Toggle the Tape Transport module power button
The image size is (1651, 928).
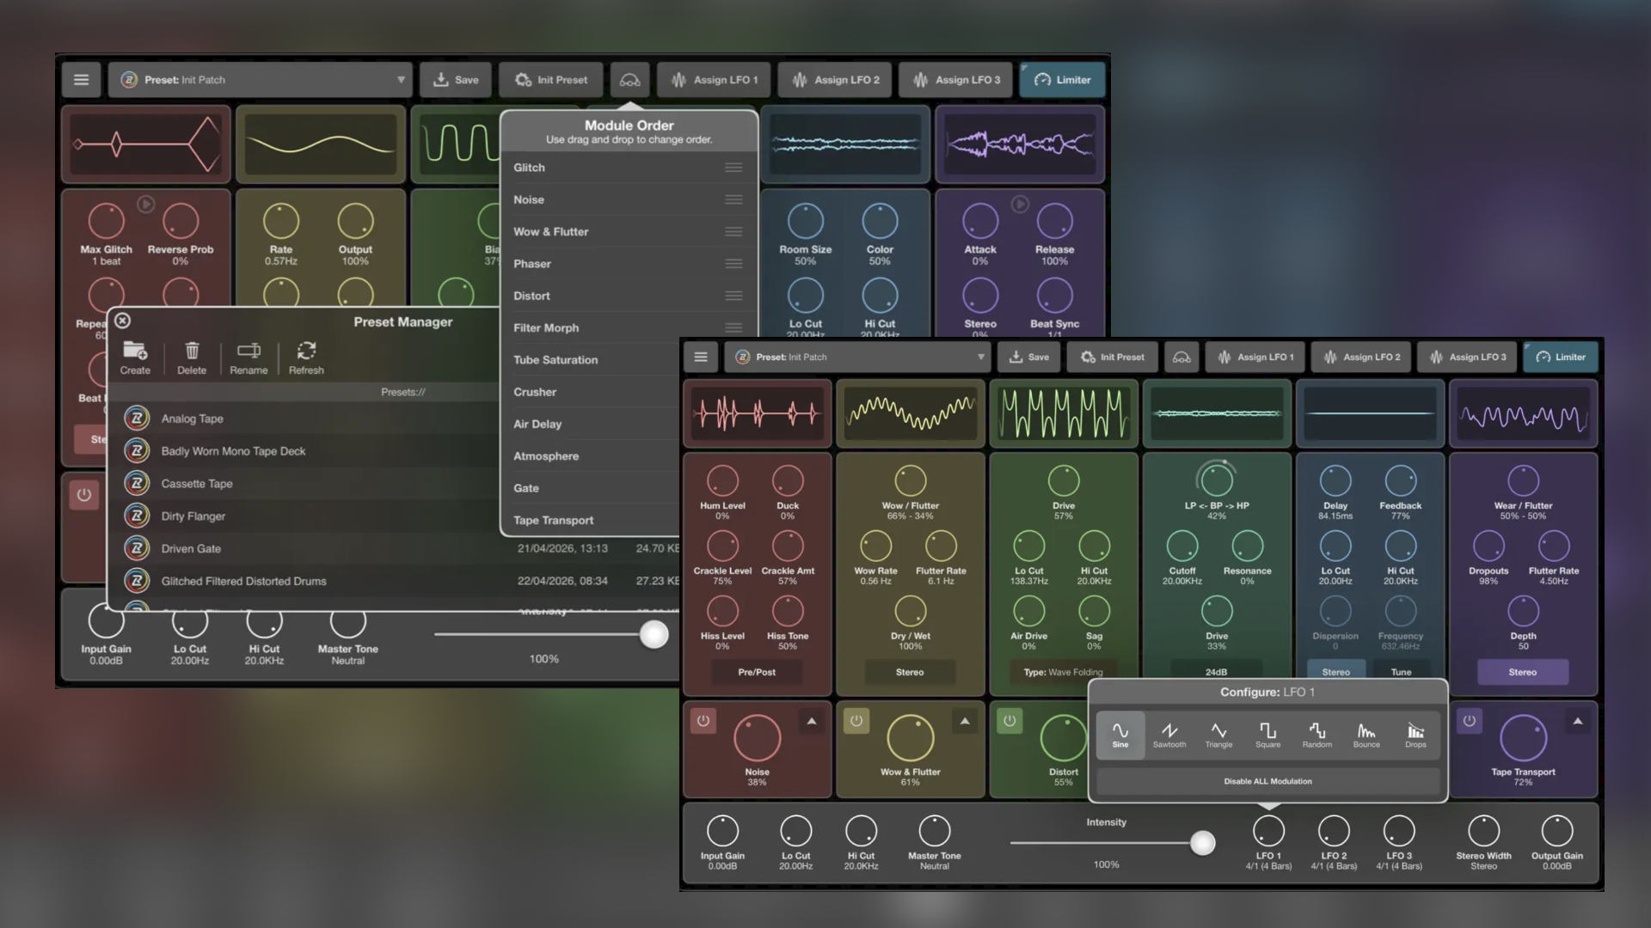(1470, 721)
